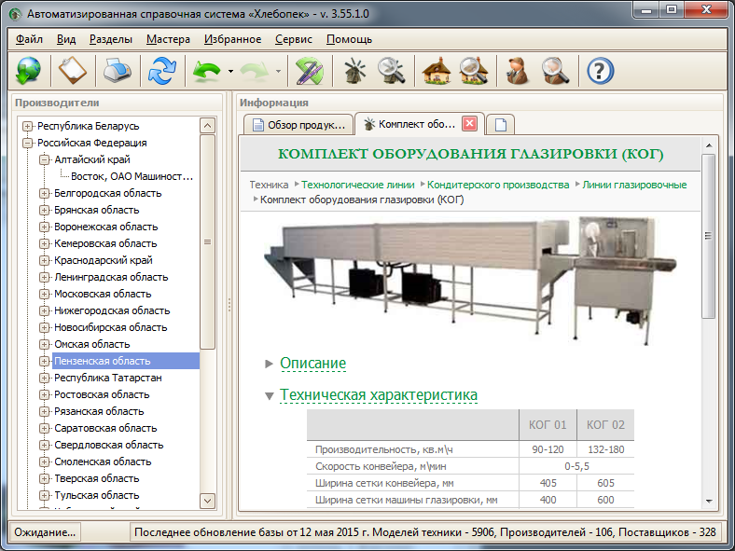Click Производительность, кв.м\ч table row label
The image size is (735, 551).
click(384, 449)
